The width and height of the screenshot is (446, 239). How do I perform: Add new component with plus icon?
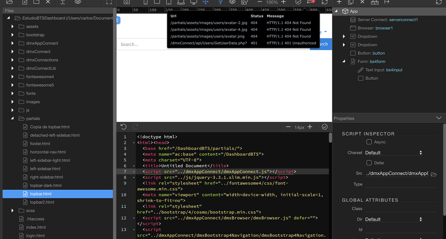click(339, 2)
